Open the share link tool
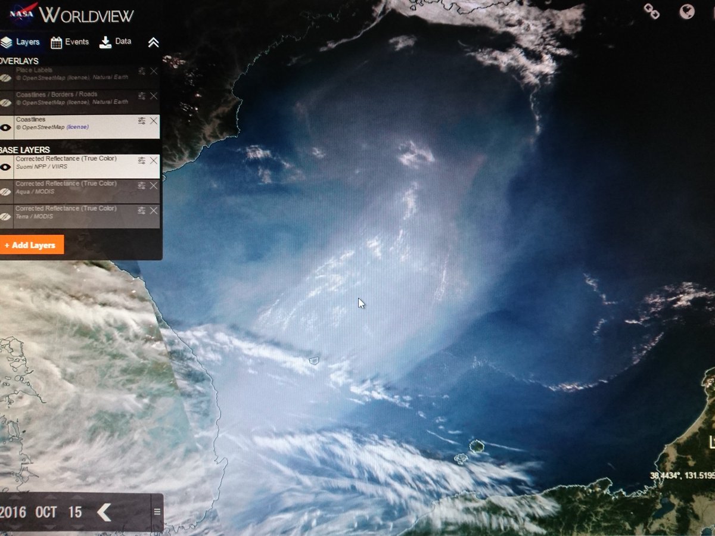 tap(651, 11)
